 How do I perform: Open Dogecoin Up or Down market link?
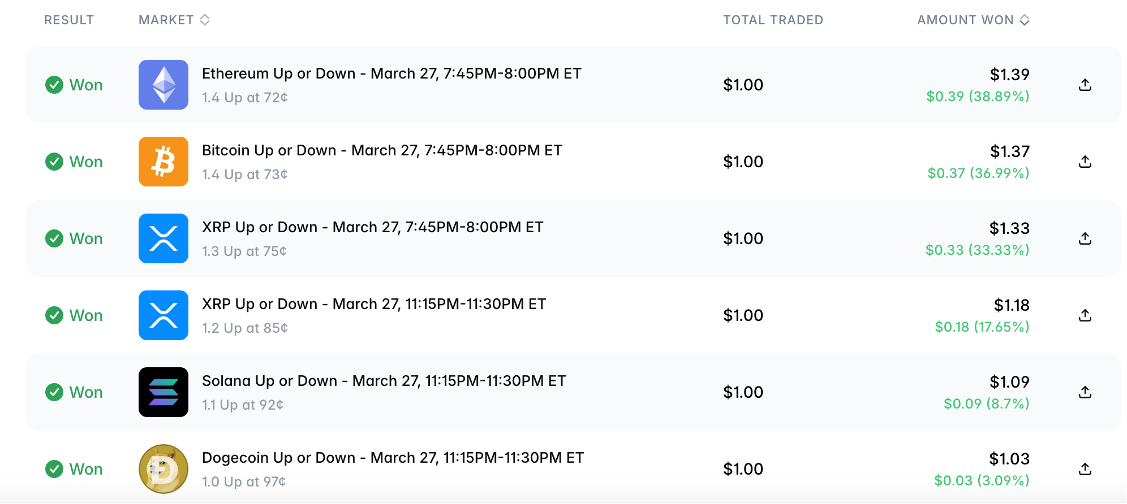[393, 458]
